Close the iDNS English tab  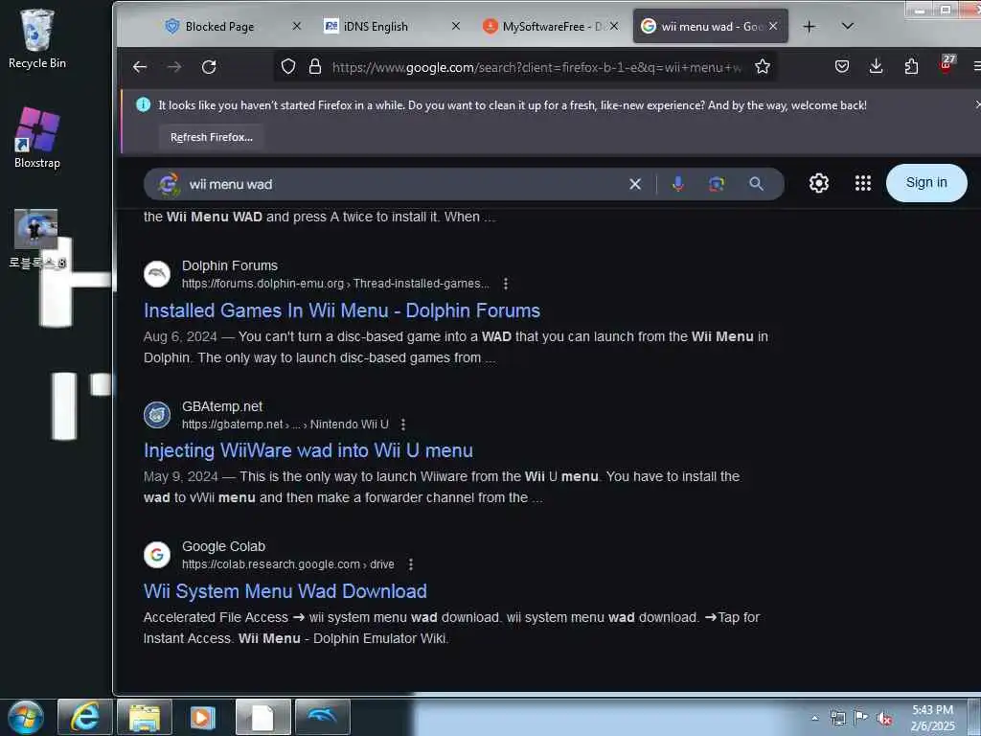[x=455, y=26]
